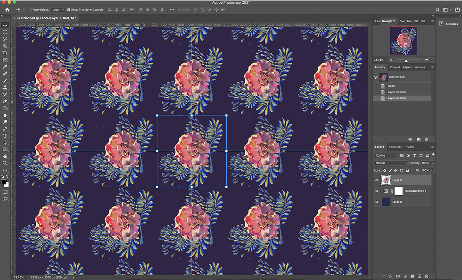This screenshot has height=280, width=462.
Task: Select the Clone Stamp tool
Action: click(5, 88)
